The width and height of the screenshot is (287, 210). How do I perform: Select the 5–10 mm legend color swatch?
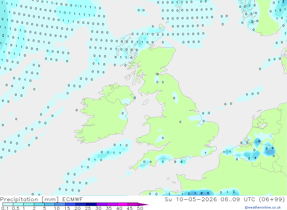point(50,204)
